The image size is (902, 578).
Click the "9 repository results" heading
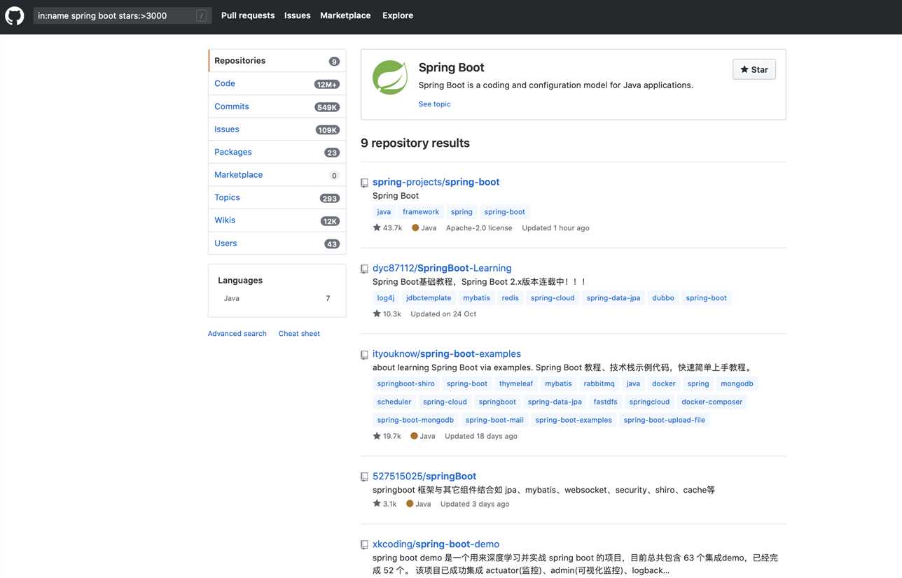(415, 143)
